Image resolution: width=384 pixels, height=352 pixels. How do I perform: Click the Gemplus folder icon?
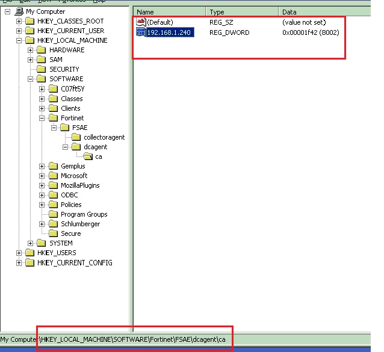53,166
